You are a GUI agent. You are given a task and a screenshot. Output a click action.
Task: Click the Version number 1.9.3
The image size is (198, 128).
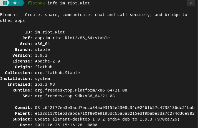pos(41,55)
